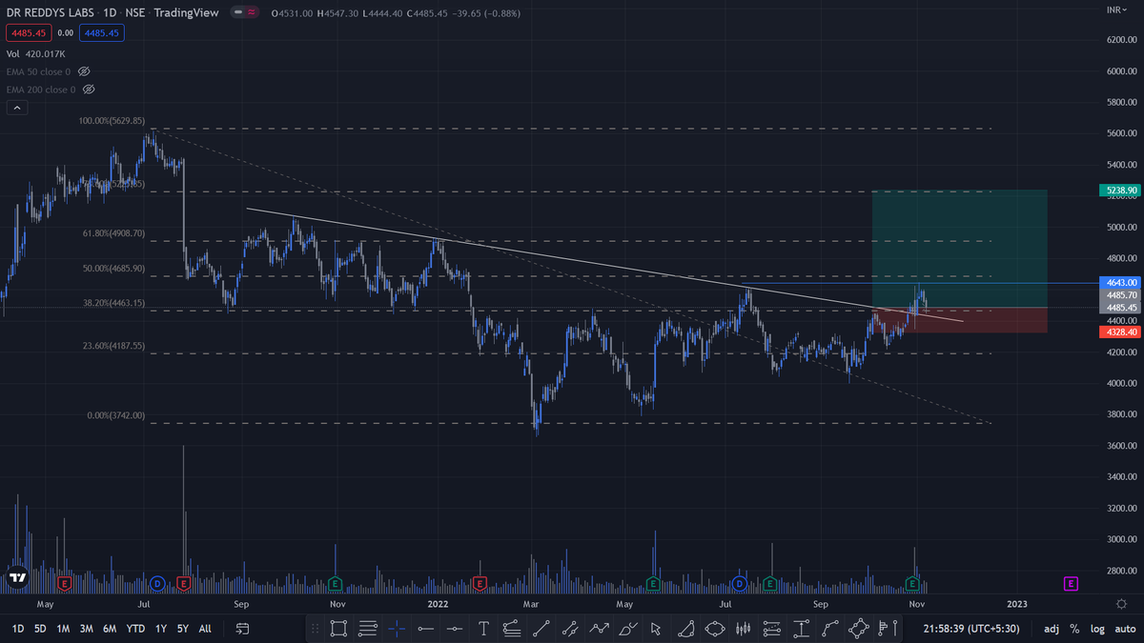Select the arc shape tool
1144x643 pixels.
pos(685,628)
